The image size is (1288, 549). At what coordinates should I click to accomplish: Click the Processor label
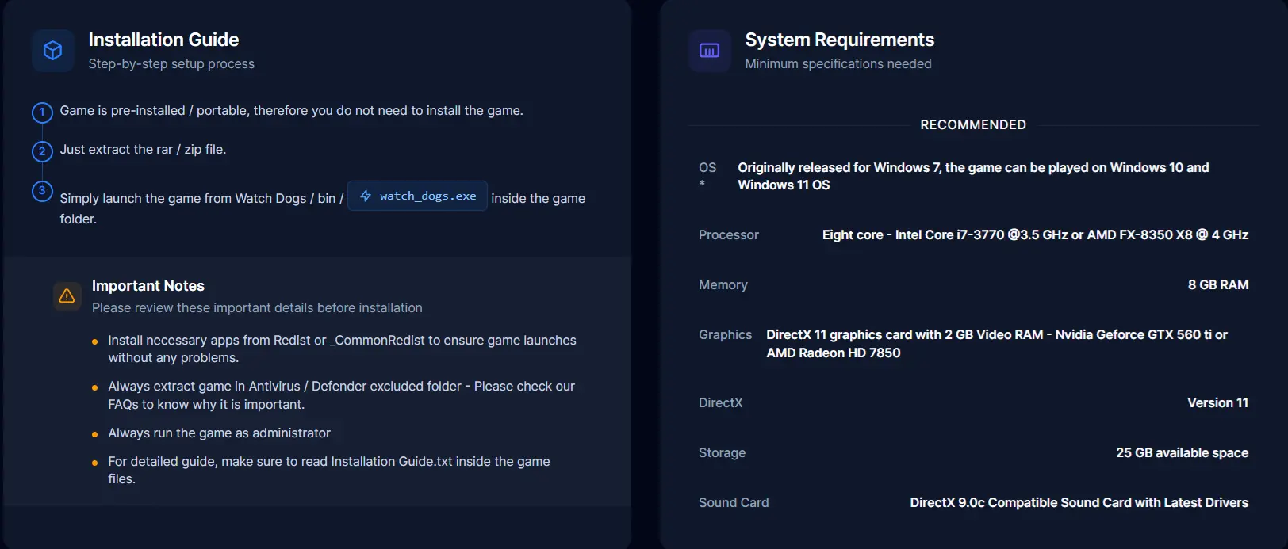pos(729,235)
